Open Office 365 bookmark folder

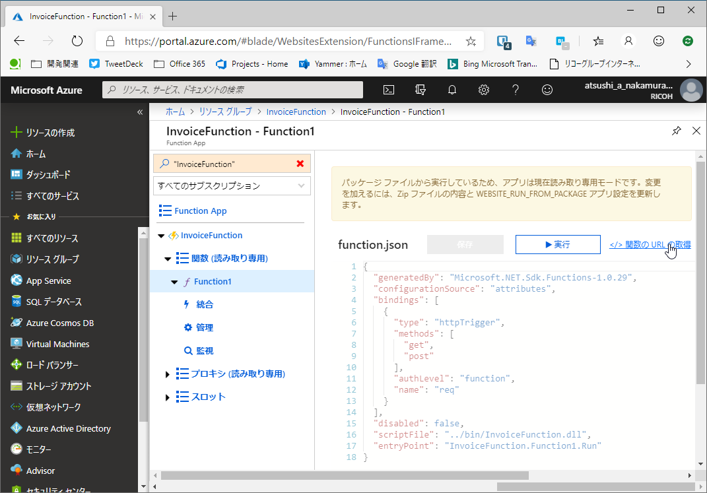(180, 63)
